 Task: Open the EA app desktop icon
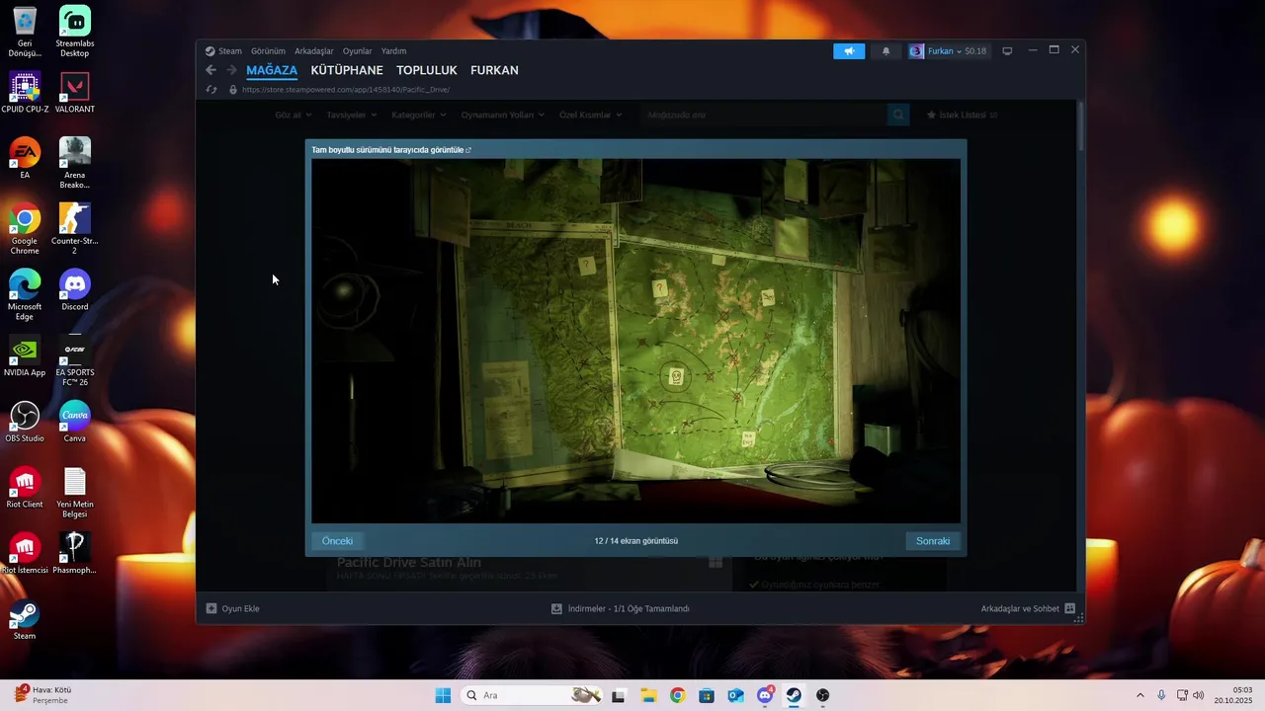(25, 158)
